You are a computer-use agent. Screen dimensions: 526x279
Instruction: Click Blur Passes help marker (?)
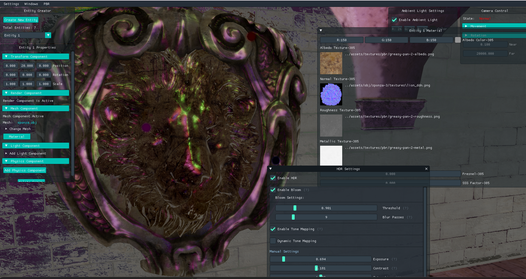click(409, 217)
